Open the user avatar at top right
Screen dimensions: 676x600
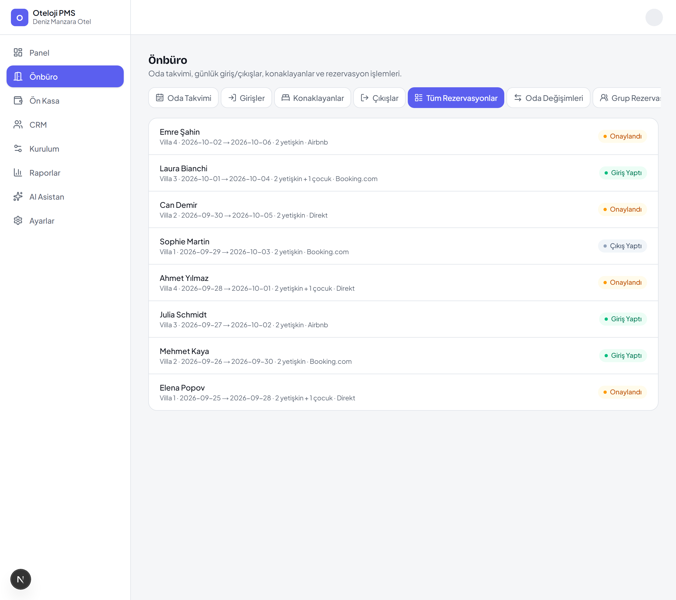(x=654, y=17)
